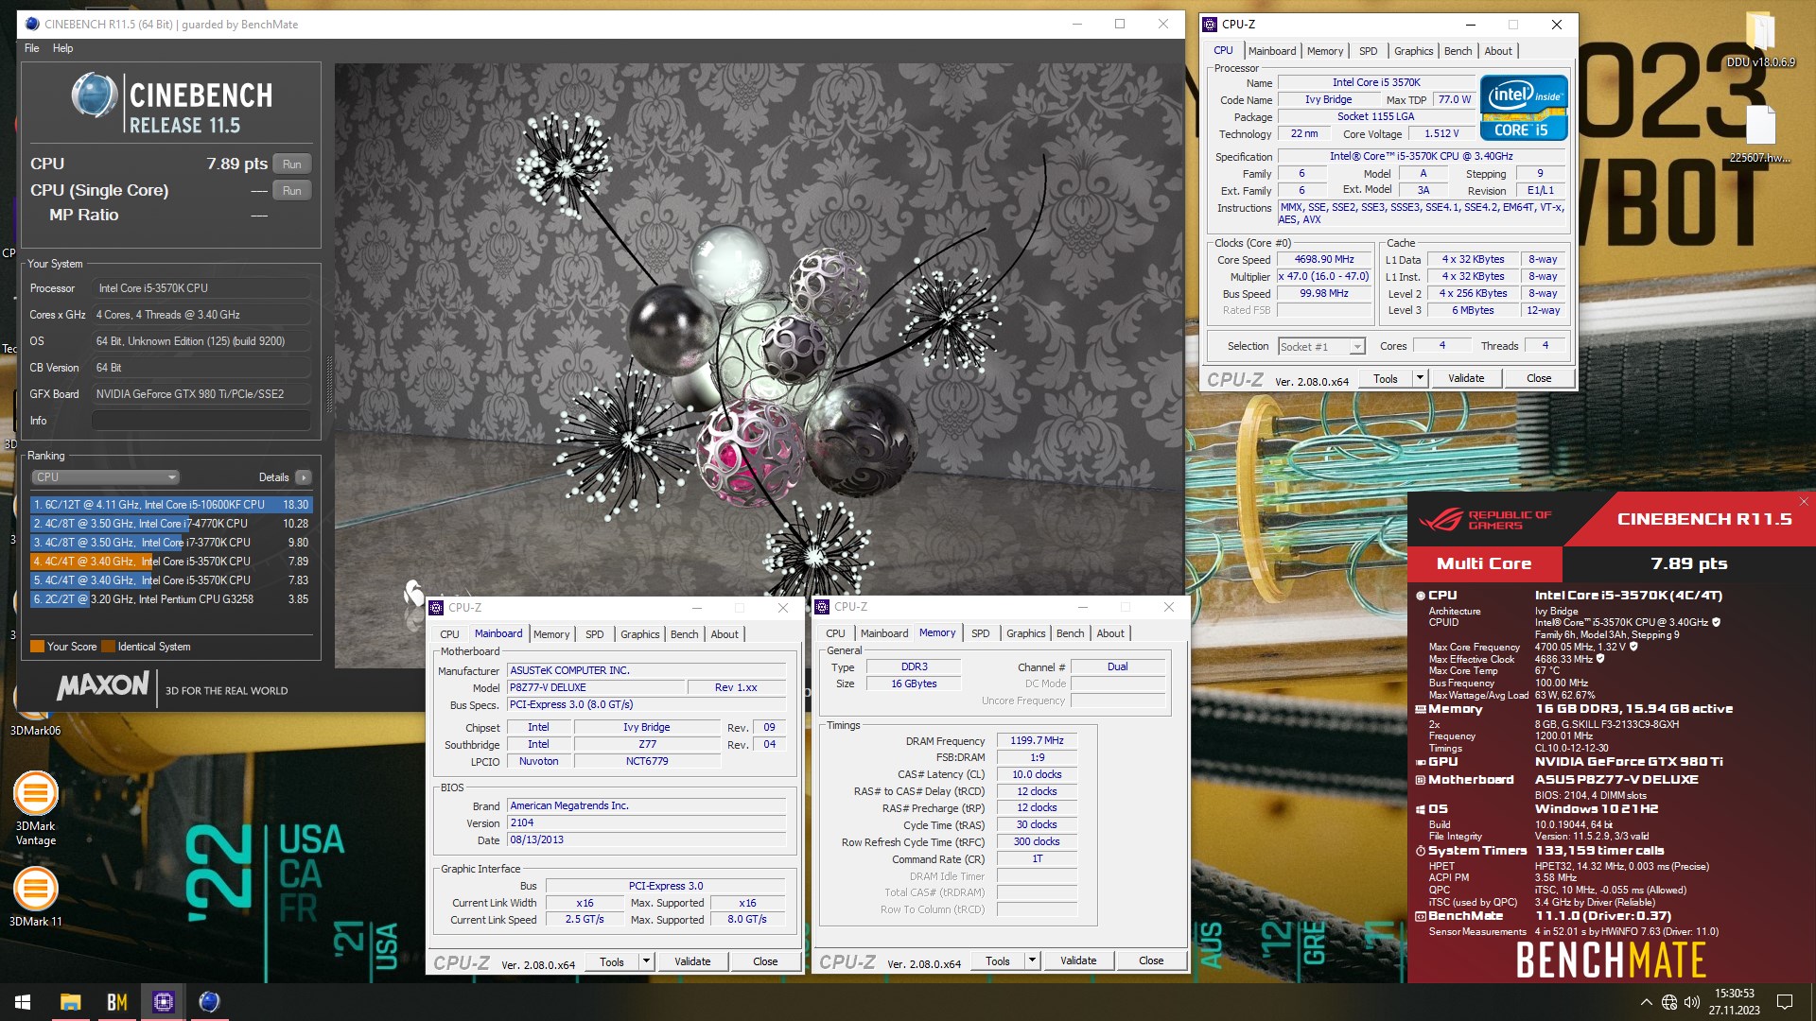Open 225607.hw desktop file
The width and height of the screenshot is (1816, 1021).
[x=1760, y=133]
